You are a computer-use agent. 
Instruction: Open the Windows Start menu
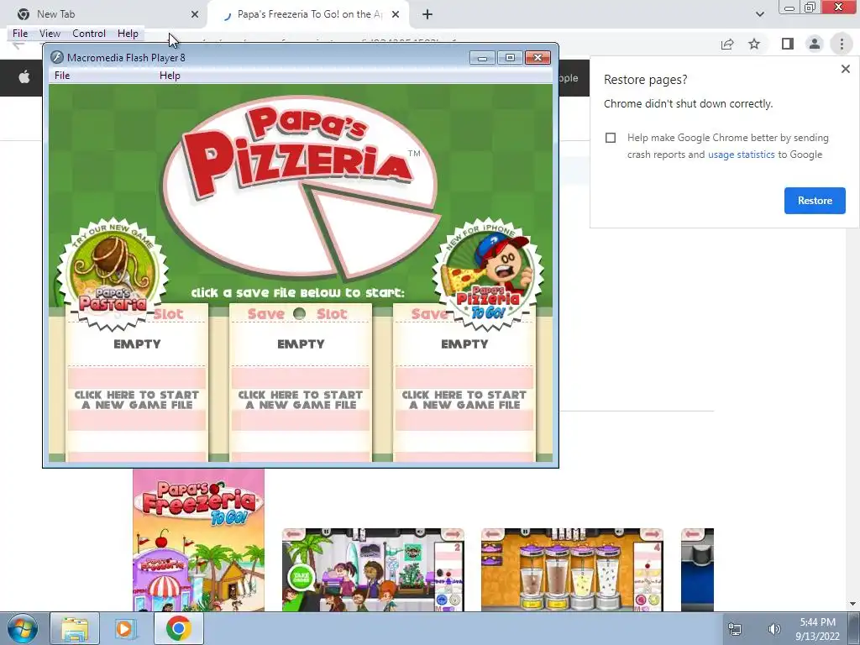click(x=23, y=628)
